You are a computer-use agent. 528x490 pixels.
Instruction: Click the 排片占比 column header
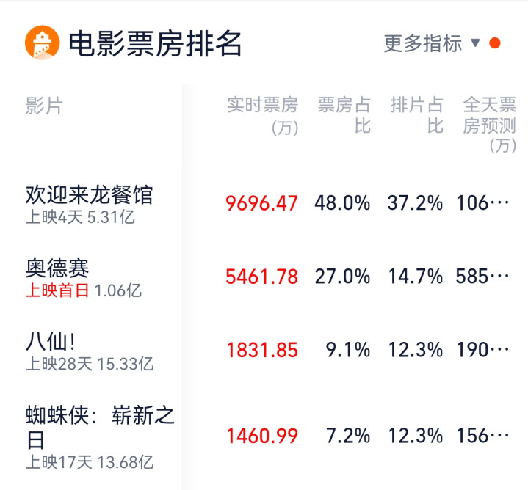[x=416, y=115]
